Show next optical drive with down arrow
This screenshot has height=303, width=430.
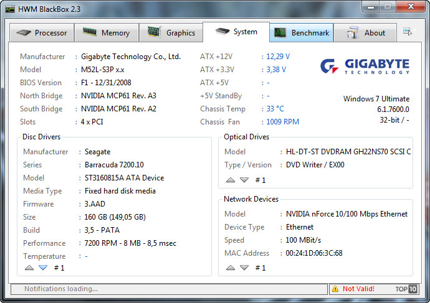(244, 180)
